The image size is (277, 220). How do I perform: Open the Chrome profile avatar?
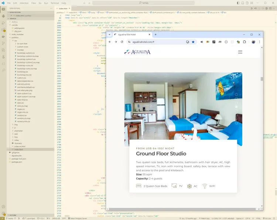coord(253,42)
